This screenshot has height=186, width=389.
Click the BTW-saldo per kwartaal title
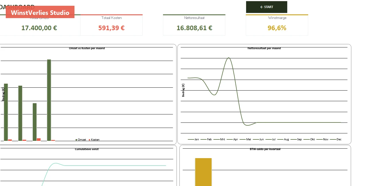(x=265, y=149)
